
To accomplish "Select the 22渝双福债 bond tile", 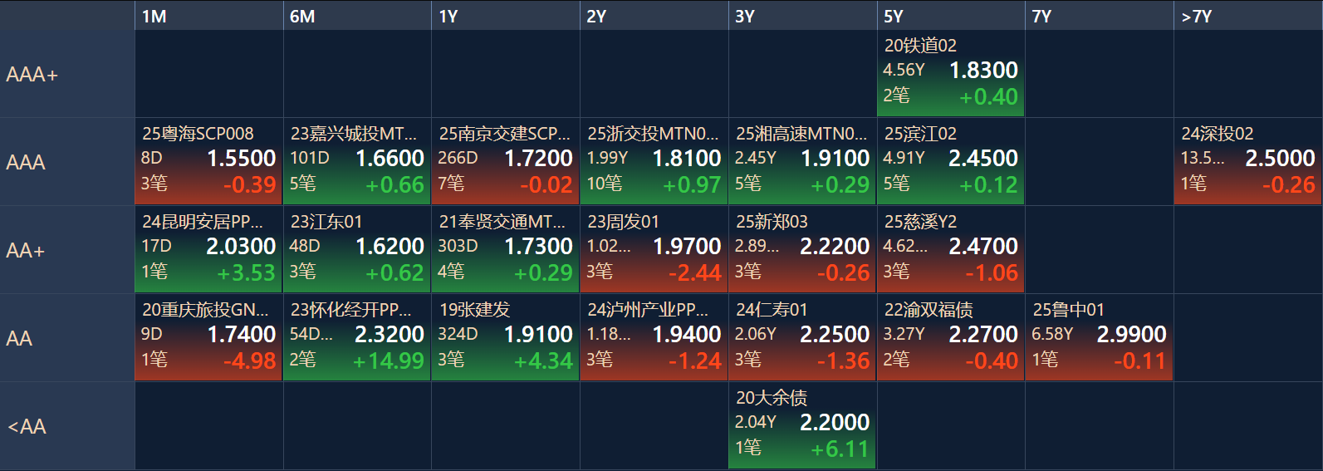I will (951, 338).
